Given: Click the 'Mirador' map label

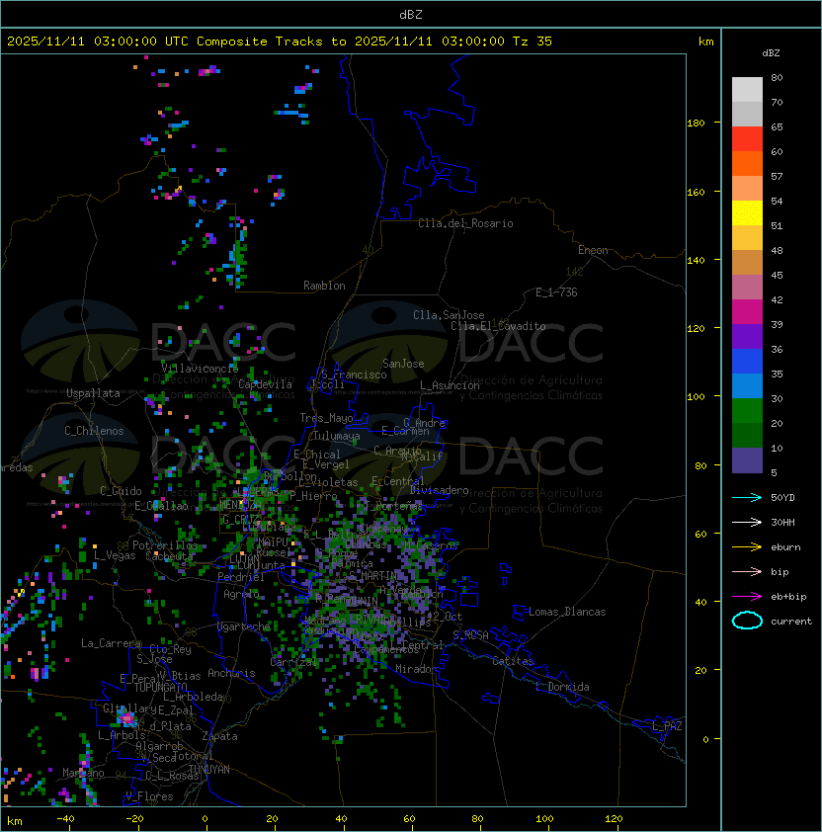Looking at the screenshot, I should pyautogui.click(x=416, y=669).
